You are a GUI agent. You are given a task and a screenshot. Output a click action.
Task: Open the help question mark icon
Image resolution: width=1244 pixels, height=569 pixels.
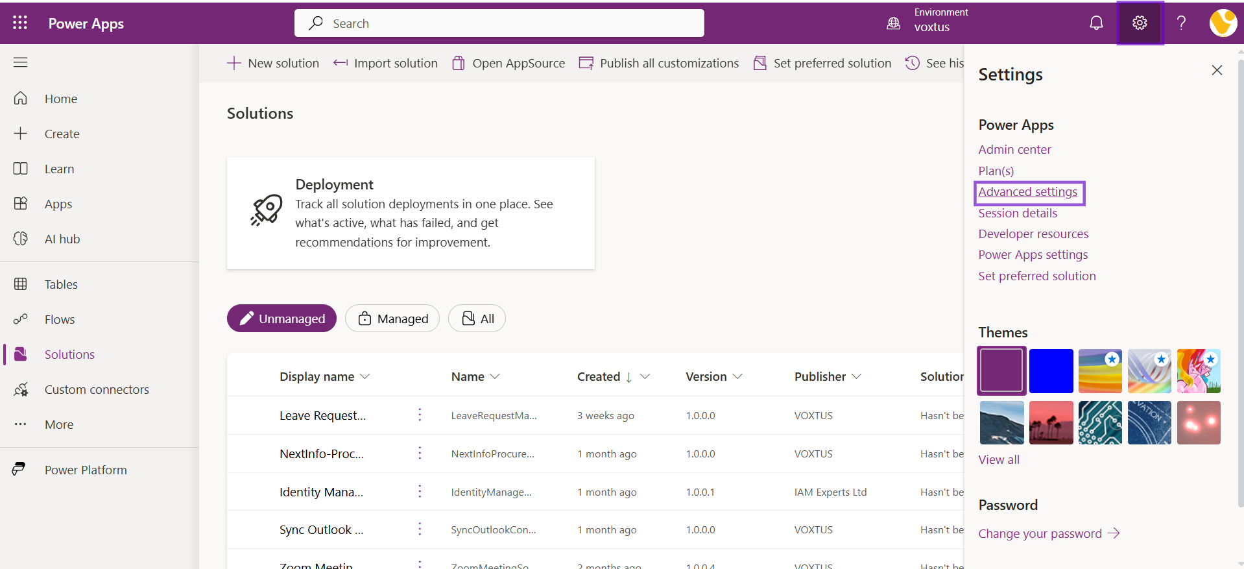pos(1181,23)
